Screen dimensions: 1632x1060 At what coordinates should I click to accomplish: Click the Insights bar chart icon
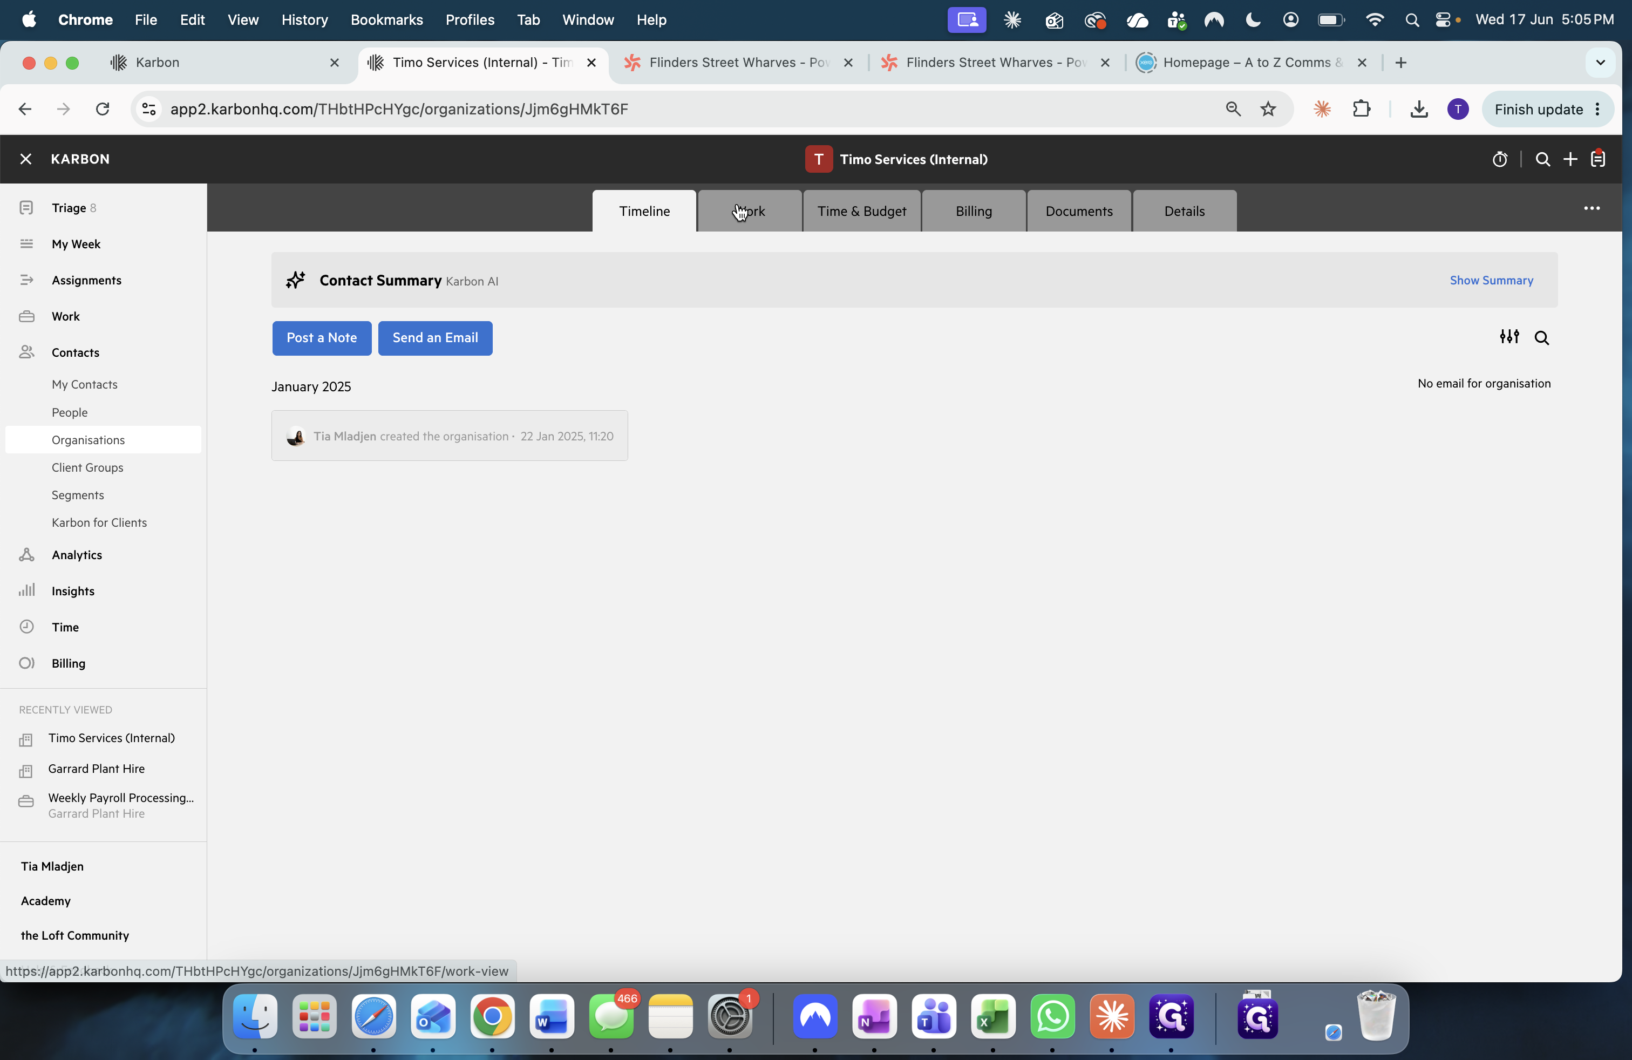tap(27, 590)
